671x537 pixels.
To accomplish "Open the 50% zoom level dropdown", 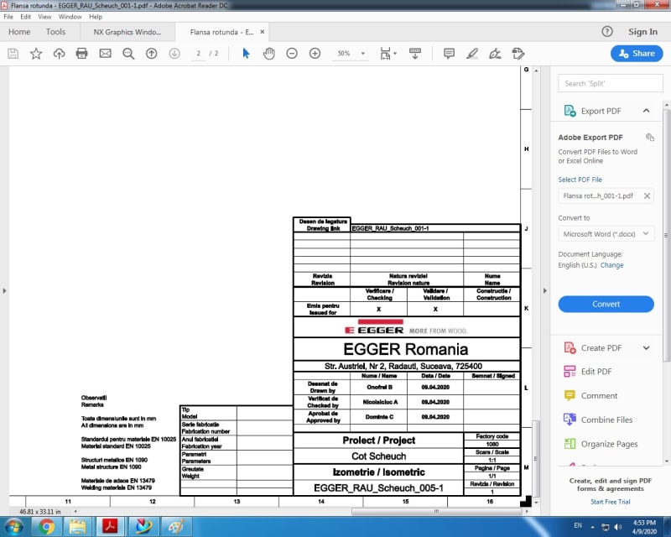I will point(363,54).
